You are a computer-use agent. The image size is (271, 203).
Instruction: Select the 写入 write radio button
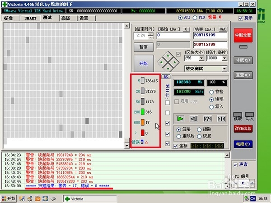pos(211,107)
